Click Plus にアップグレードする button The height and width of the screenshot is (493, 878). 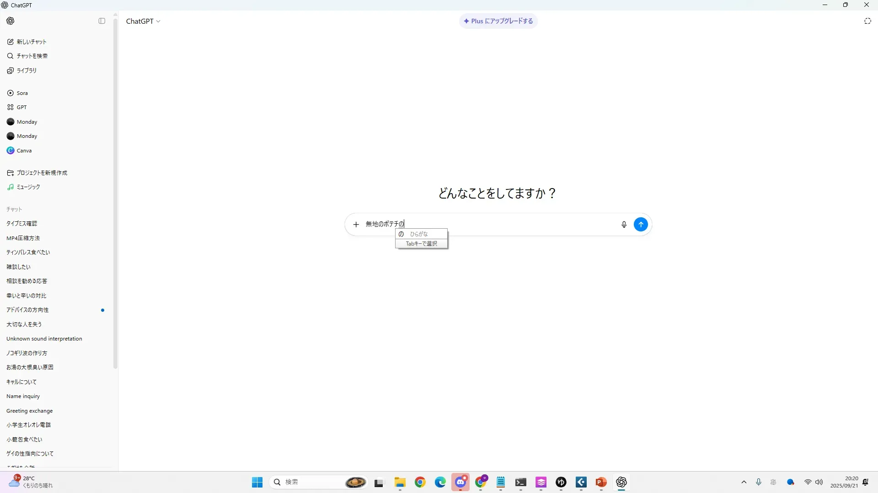[x=498, y=21]
